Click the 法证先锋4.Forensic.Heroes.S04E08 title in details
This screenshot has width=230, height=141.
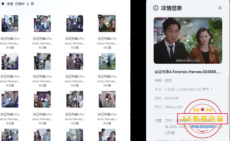click(x=187, y=72)
